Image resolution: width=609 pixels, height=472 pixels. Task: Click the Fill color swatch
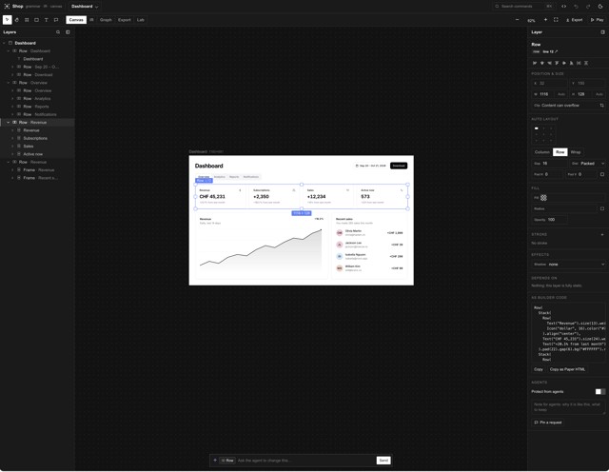coord(543,198)
